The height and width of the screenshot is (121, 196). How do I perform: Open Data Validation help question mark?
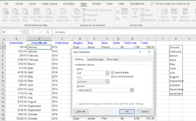point(140,52)
